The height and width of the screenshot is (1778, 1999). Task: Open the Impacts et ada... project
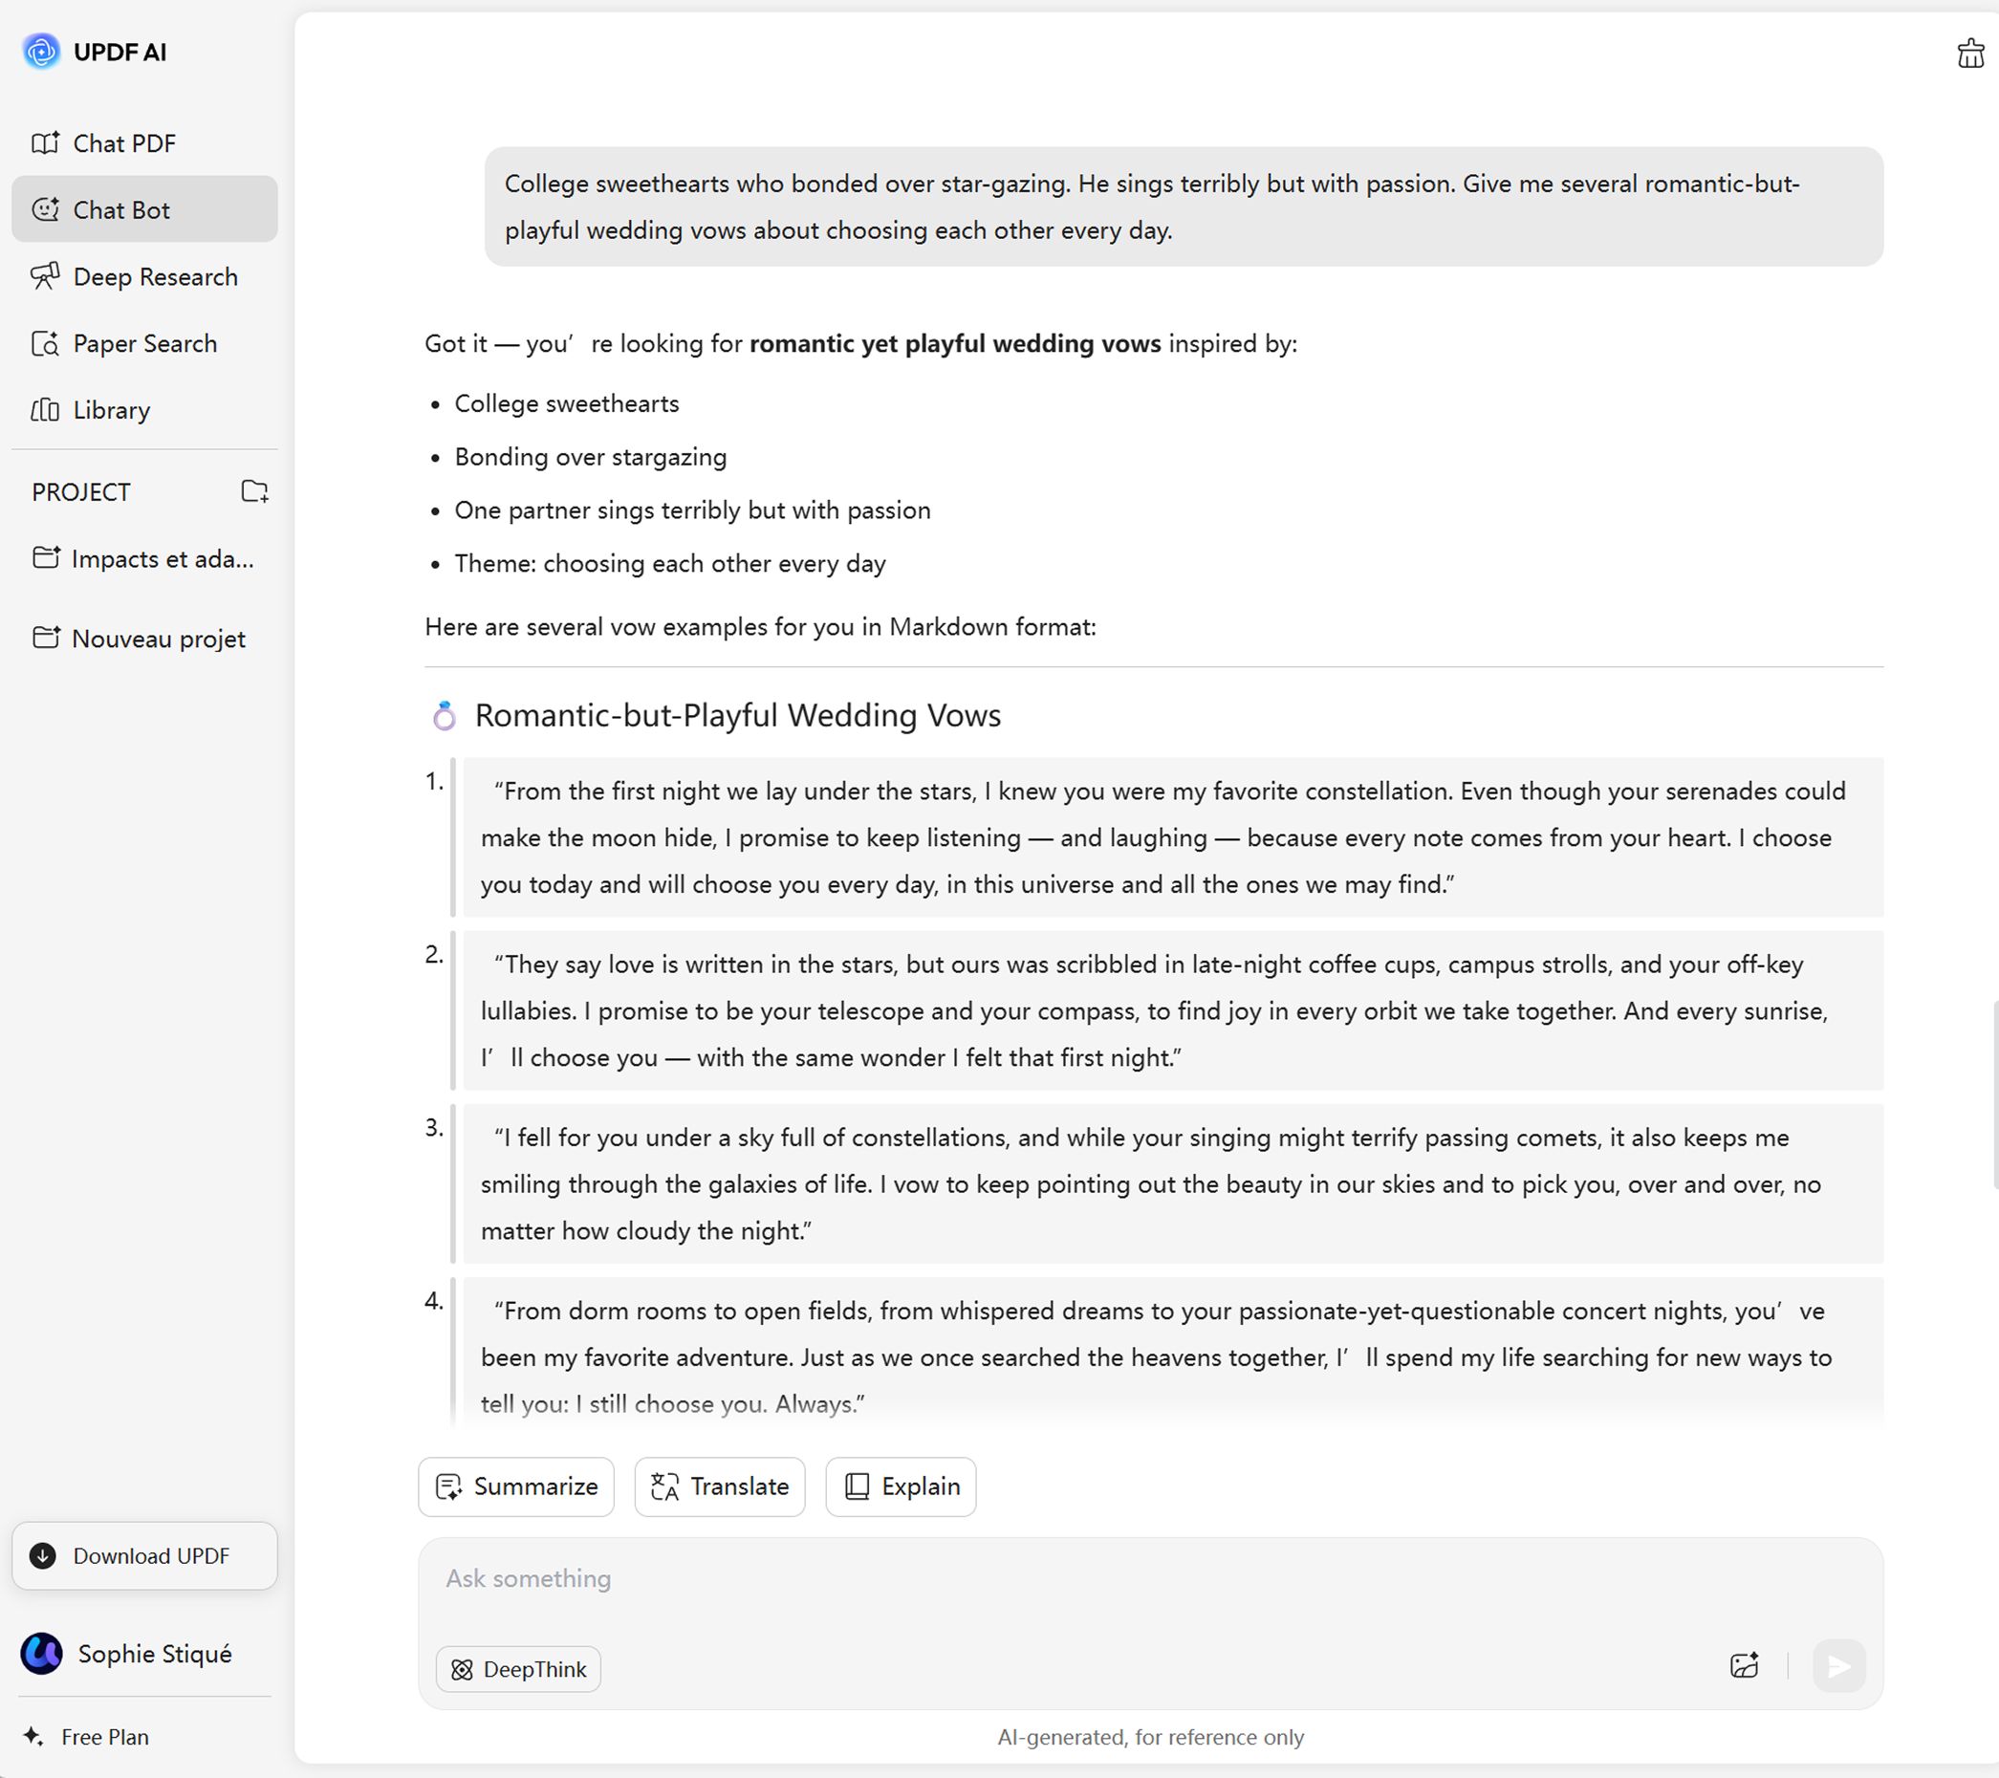pyautogui.click(x=162, y=558)
